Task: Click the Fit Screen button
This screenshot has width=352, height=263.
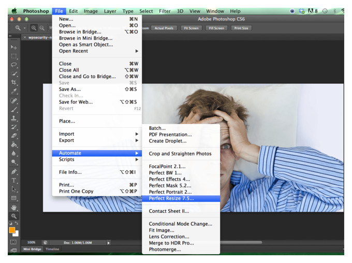Action: pyautogui.click(x=191, y=28)
